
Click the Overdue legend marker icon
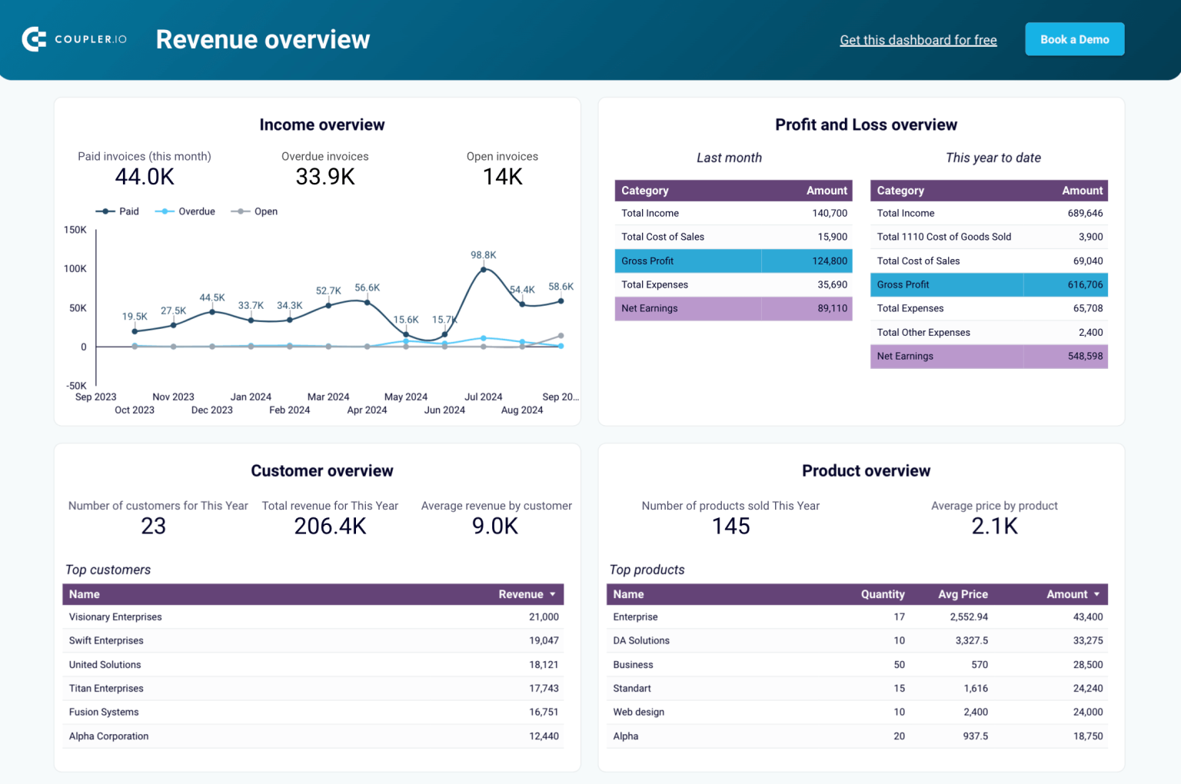(164, 211)
